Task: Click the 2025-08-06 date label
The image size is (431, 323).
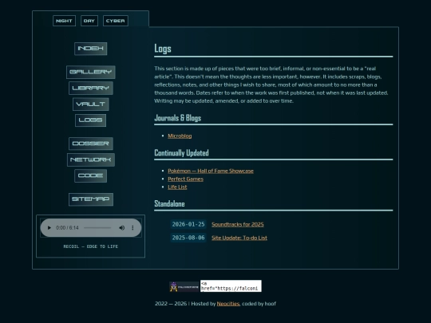Action: [x=188, y=238]
